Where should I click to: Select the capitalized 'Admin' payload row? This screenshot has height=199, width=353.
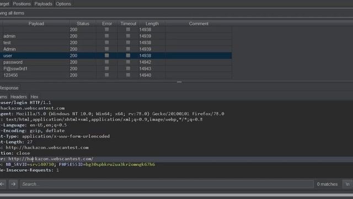(x=116, y=49)
